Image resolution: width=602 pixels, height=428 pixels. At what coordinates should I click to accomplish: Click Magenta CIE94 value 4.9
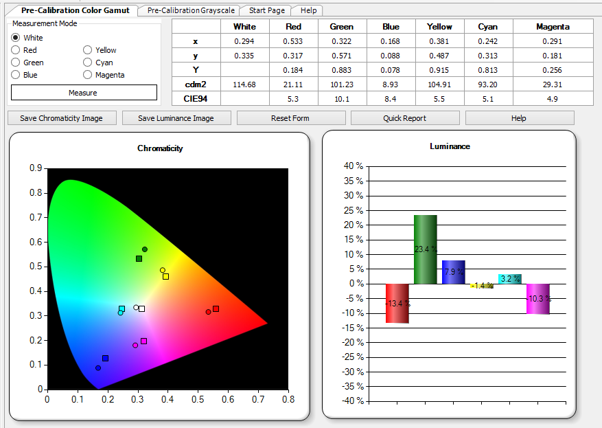click(x=553, y=99)
